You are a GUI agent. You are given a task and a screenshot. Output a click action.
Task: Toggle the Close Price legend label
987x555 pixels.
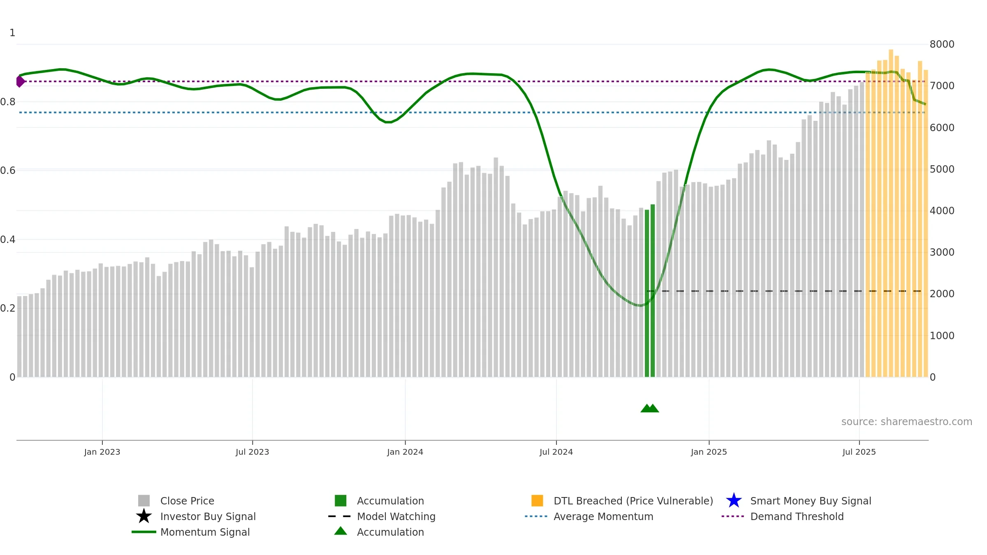coord(187,501)
